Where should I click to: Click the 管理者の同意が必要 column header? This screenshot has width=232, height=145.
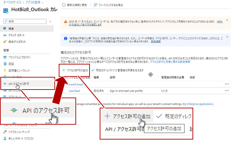[173, 77]
